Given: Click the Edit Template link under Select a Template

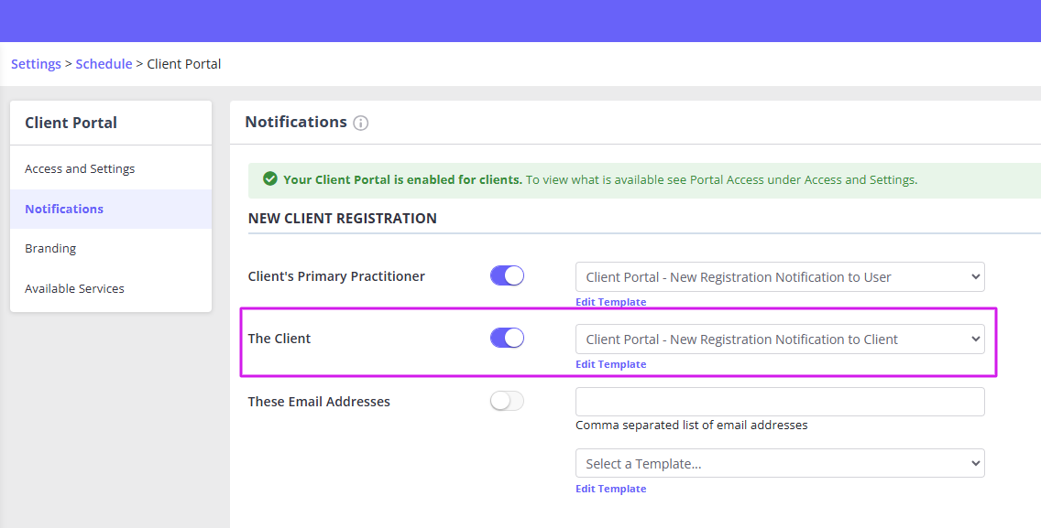Looking at the screenshot, I should tap(610, 488).
